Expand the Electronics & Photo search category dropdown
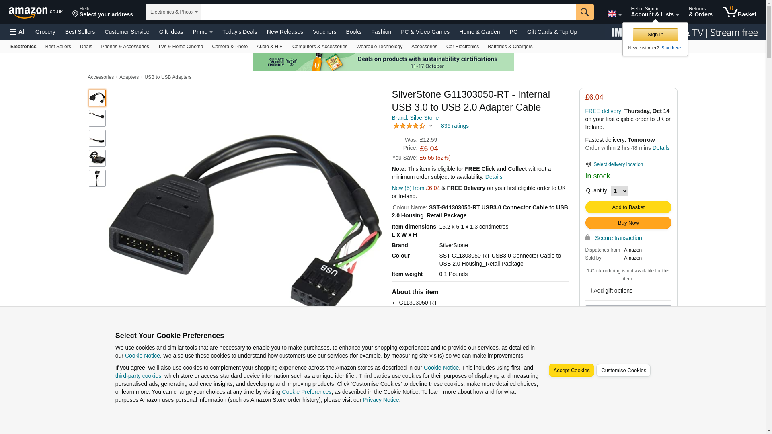Image resolution: width=772 pixels, height=434 pixels. (x=174, y=12)
